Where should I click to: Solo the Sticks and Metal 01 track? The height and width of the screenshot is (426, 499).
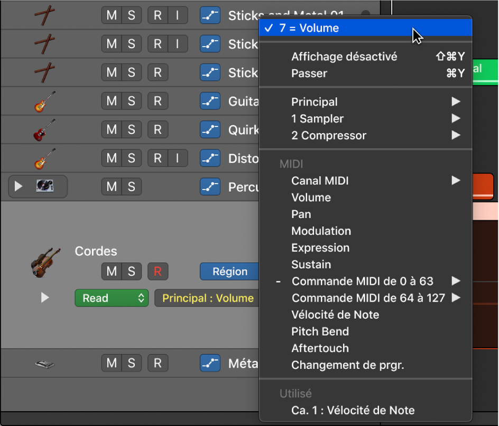pyautogui.click(x=132, y=15)
